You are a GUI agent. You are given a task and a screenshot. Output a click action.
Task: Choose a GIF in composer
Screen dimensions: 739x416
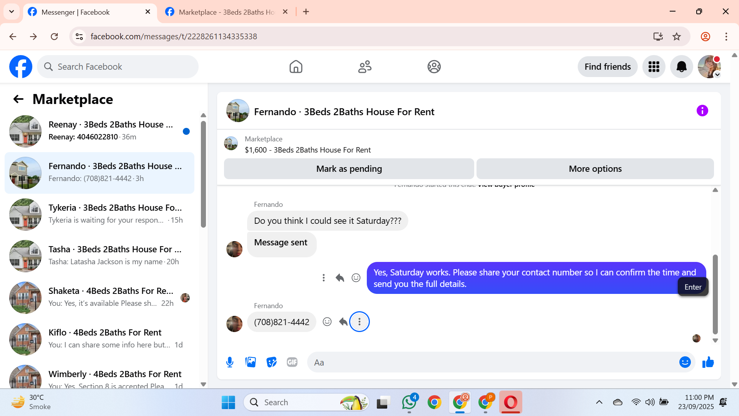[x=292, y=362]
